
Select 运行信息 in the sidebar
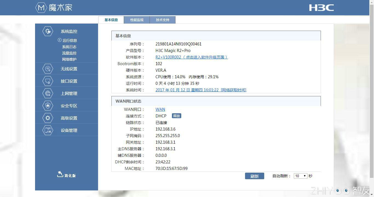coord(70,40)
